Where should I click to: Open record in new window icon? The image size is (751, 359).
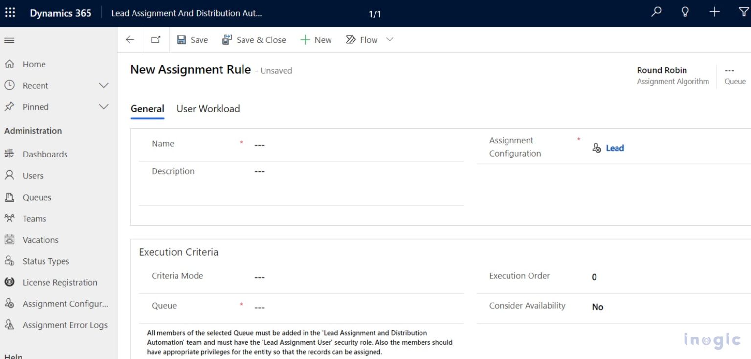155,40
